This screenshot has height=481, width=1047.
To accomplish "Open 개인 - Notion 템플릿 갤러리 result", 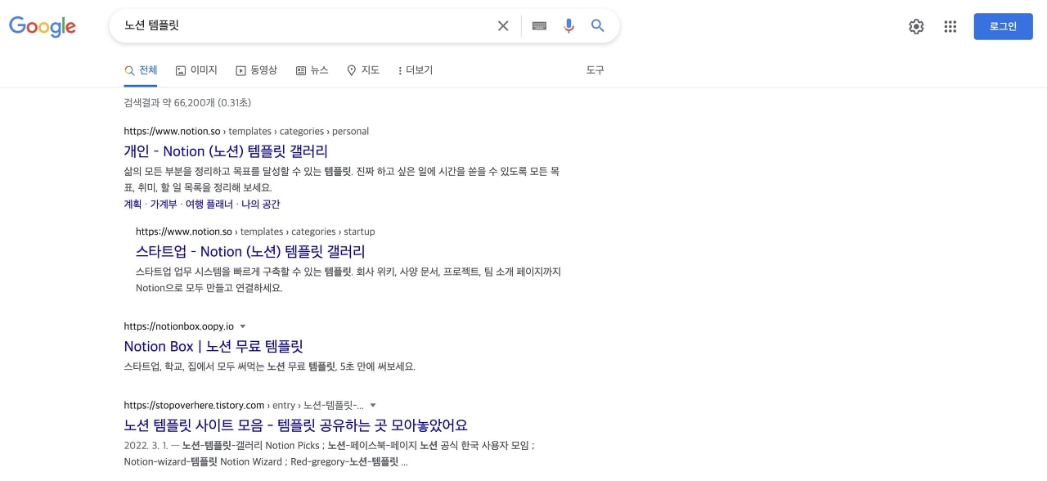I will point(226,151).
